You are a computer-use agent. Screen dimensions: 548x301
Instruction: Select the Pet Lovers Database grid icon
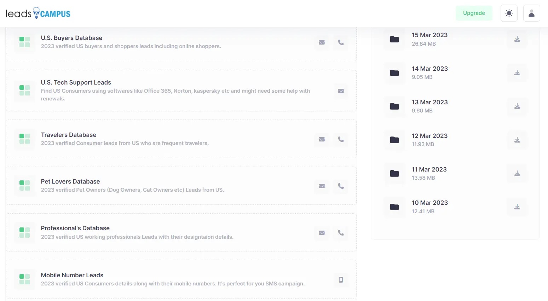pos(24,186)
